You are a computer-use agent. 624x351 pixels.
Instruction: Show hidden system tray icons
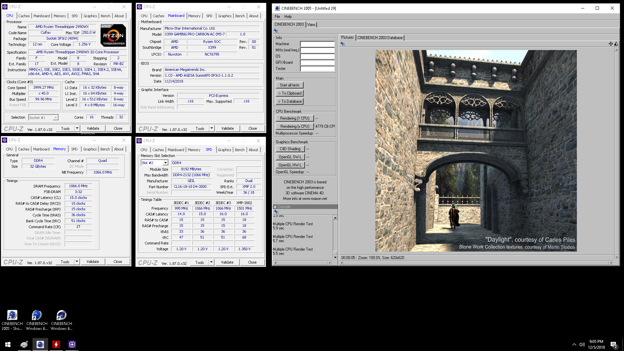574,344
